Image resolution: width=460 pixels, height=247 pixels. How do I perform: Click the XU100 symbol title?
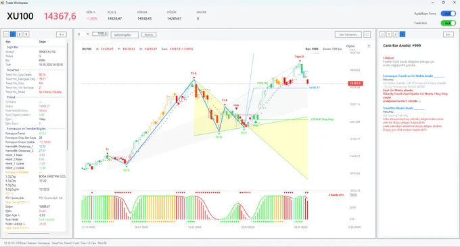tap(20, 16)
